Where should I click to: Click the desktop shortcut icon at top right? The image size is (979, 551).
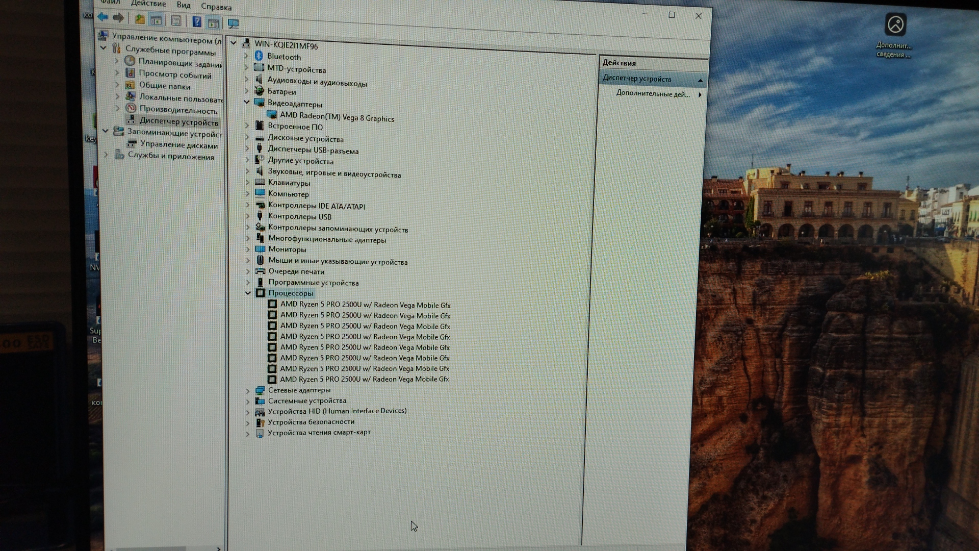point(895,24)
